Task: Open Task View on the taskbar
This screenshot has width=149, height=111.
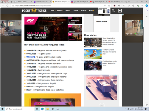Action: point(37,109)
